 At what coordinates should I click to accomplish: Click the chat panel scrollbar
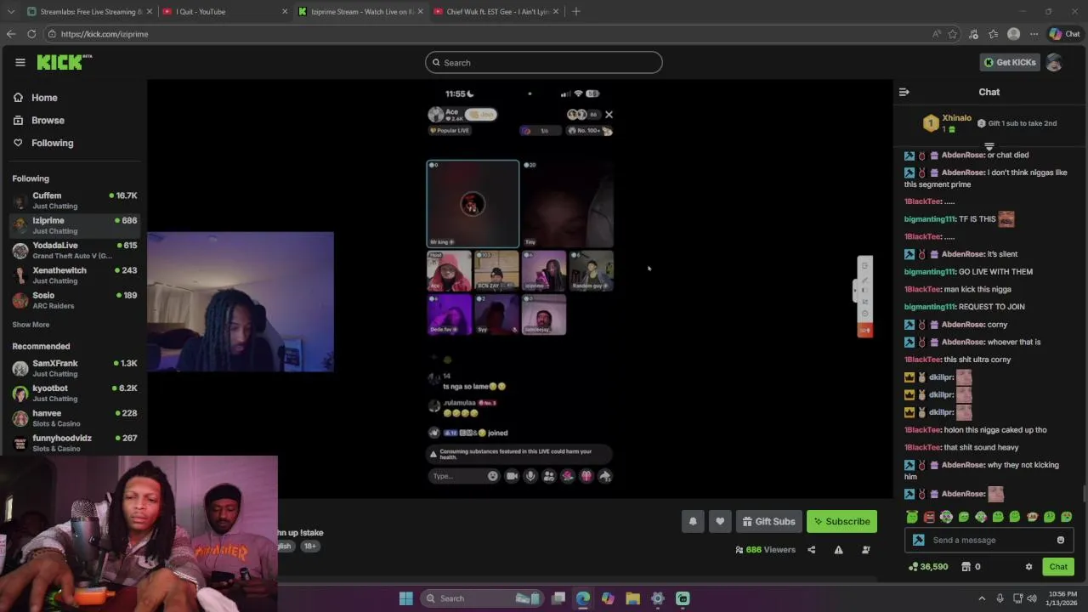1084,494
